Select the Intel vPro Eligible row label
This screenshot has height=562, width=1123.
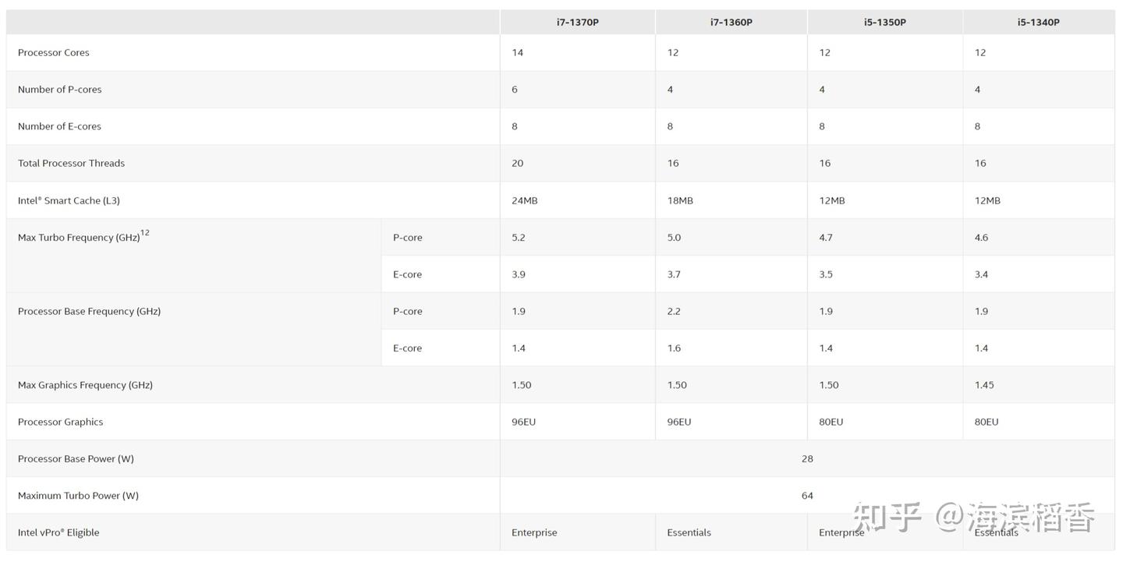[58, 533]
